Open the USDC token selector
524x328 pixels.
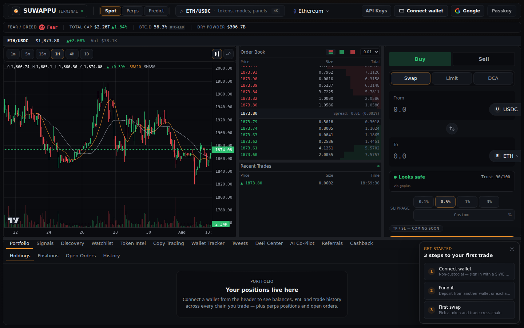click(x=505, y=109)
